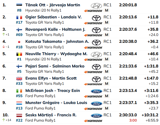Open Ford Puma Rally1 car of #55
160x125 pixels.
[41, 96]
